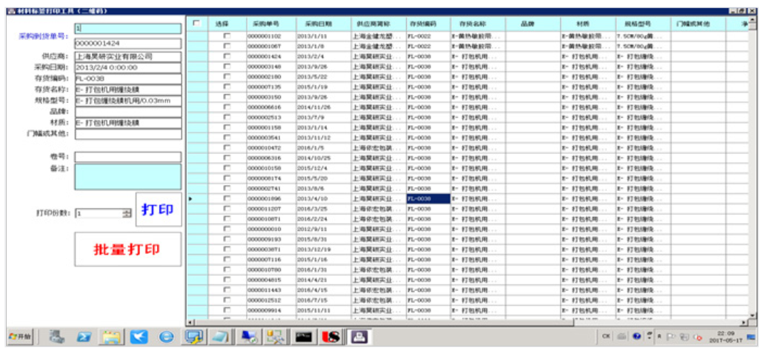Click the top cyan field containing 1
The image size is (761, 348).
pyautogui.click(x=127, y=29)
